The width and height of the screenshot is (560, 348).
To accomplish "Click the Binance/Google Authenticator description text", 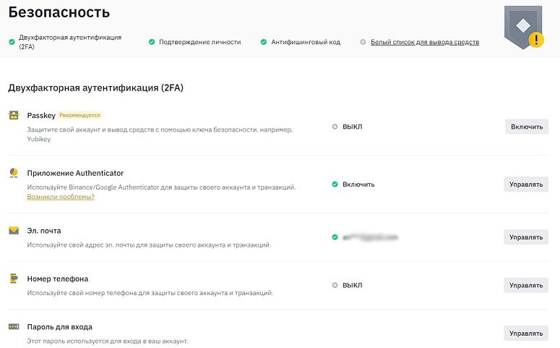I will pos(161,187).
